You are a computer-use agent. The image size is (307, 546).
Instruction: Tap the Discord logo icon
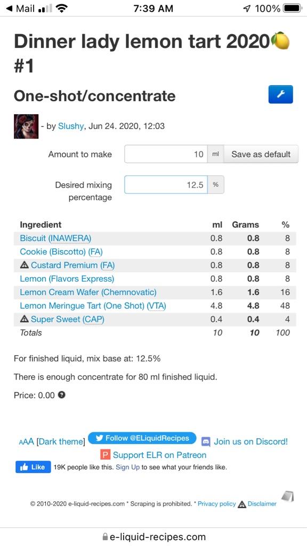coord(206,442)
